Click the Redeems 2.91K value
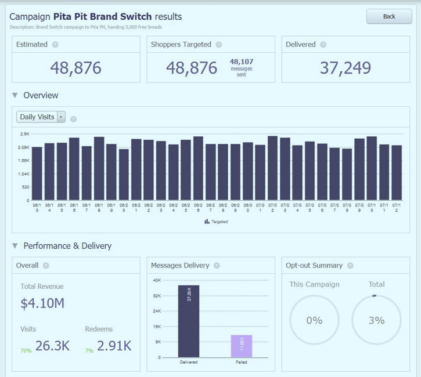The height and width of the screenshot is (377, 421). 114,346
